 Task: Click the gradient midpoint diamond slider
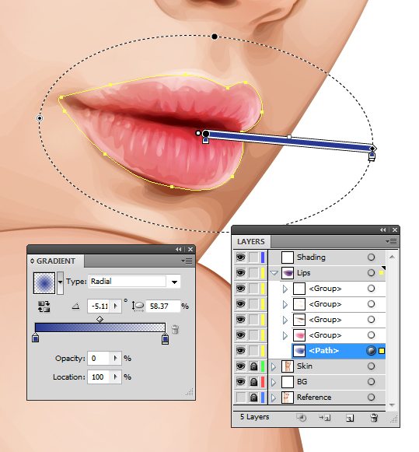pyautogui.click(x=100, y=320)
